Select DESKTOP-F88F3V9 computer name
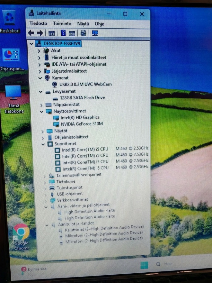 (x=62, y=43)
